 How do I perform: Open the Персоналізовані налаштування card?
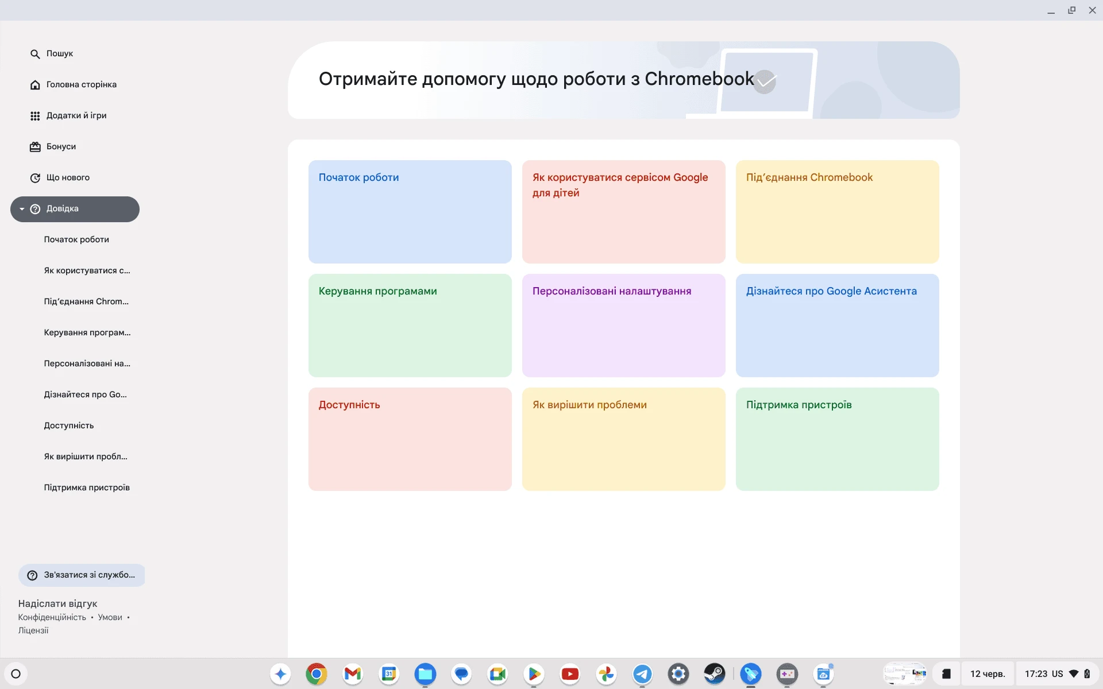(x=624, y=326)
